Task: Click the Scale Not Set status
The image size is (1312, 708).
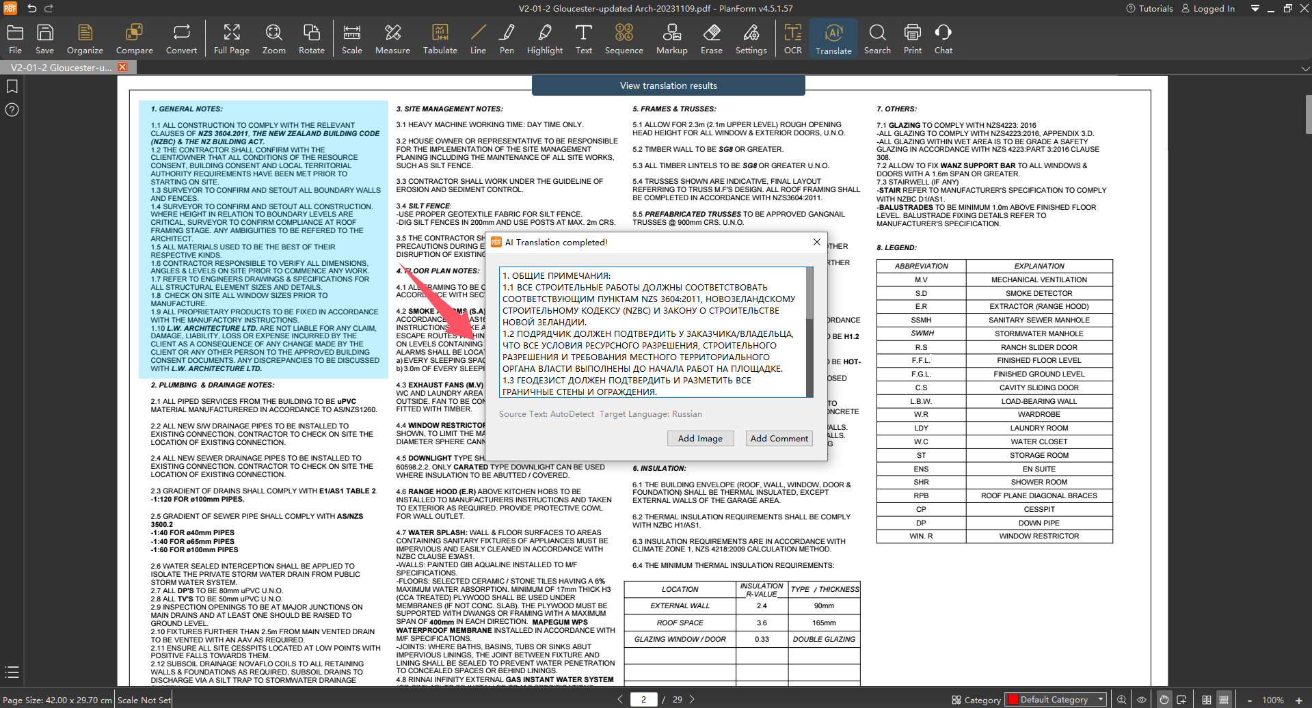Action: pos(144,700)
